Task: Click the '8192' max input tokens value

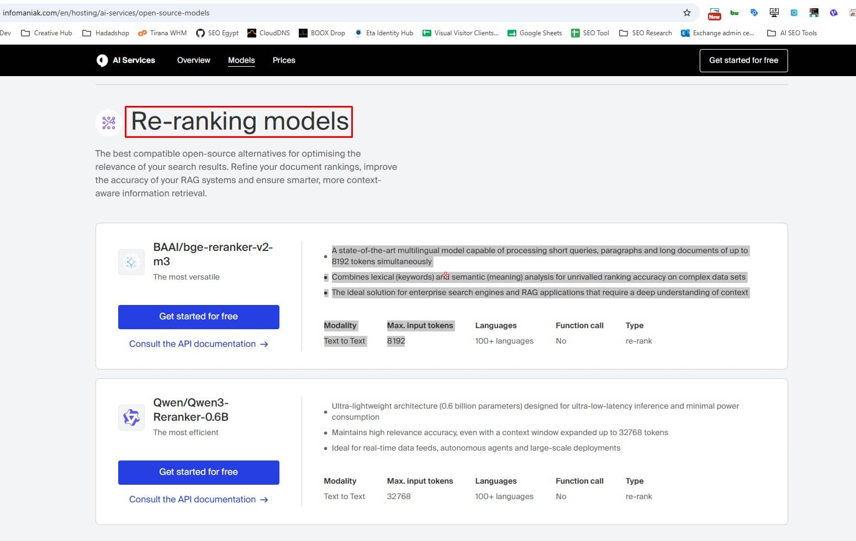Action: tap(396, 341)
